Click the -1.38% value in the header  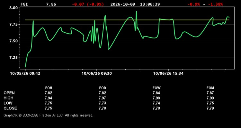215,4
